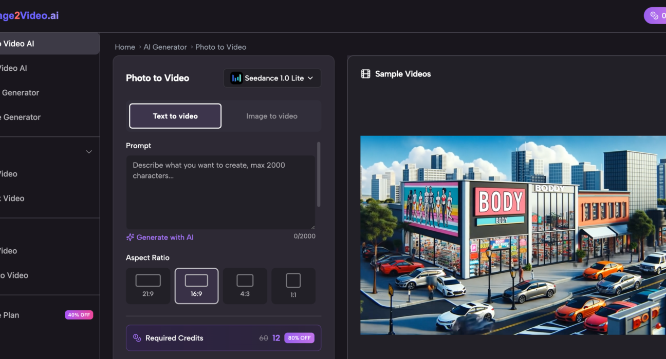The width and height of the screenshot is (666, 359).
Task: Click the Home breadcrumb link
Action: (125, 47)
